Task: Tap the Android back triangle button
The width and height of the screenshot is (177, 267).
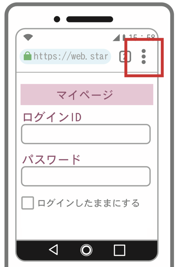Action: point(53,250)
